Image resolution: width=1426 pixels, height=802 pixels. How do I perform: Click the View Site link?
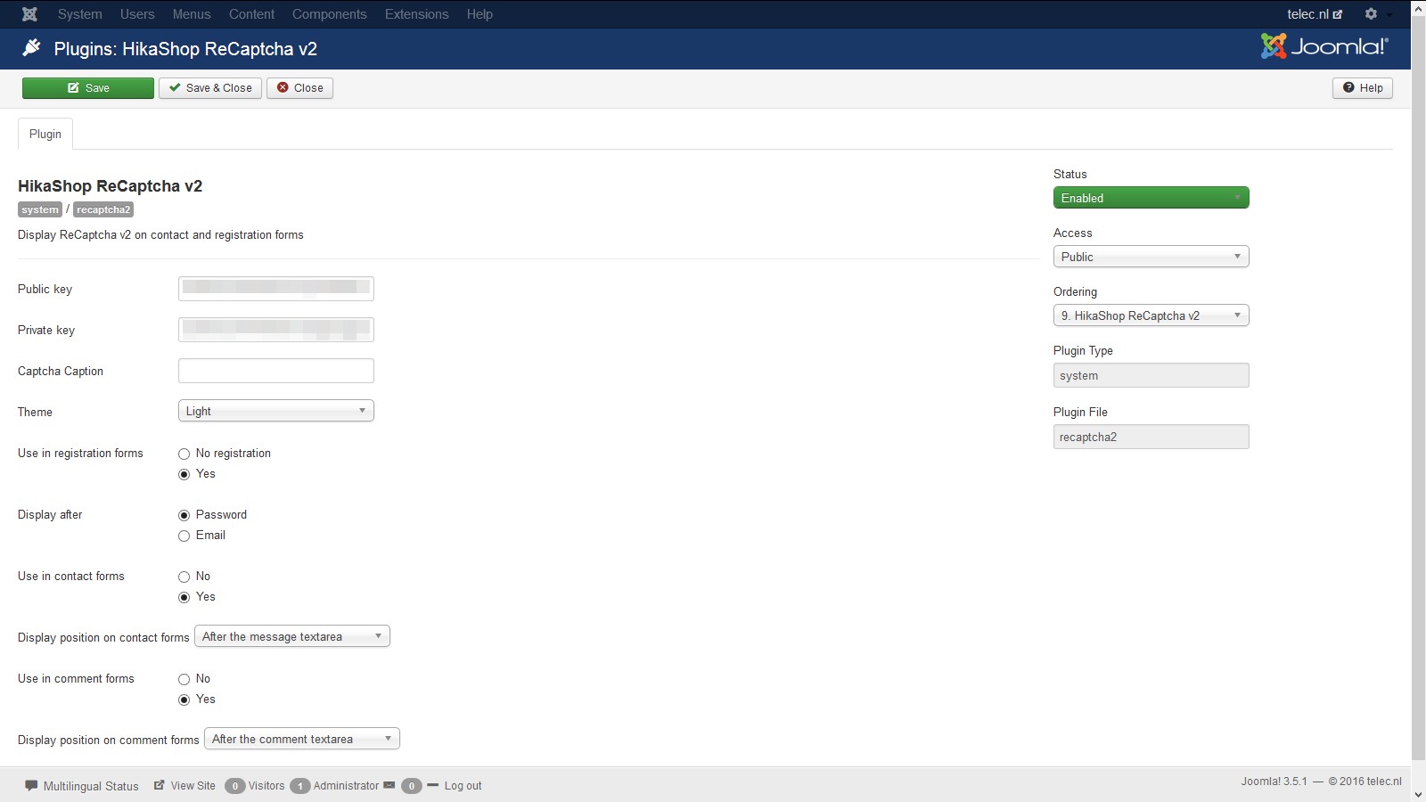pos(193,786)
